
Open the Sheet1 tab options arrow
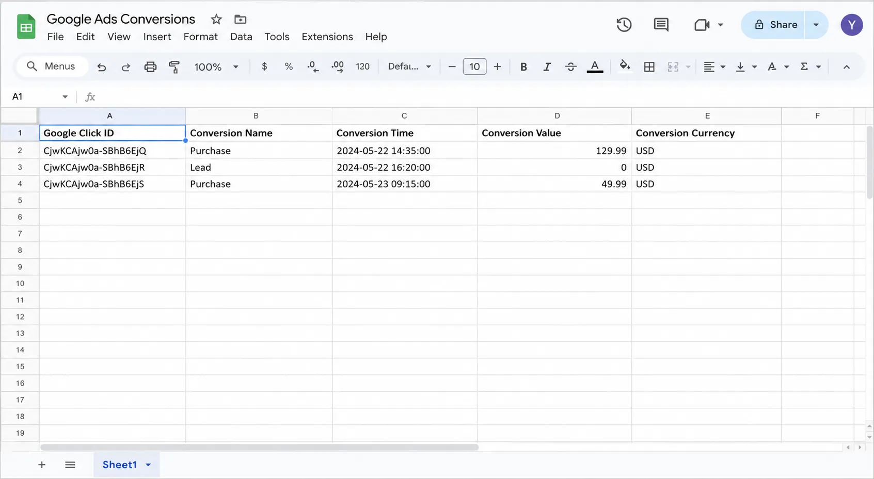pos(148,465)
